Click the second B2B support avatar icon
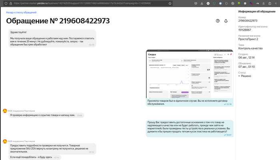This screenshot has width=280, height=160. [5, 141]
